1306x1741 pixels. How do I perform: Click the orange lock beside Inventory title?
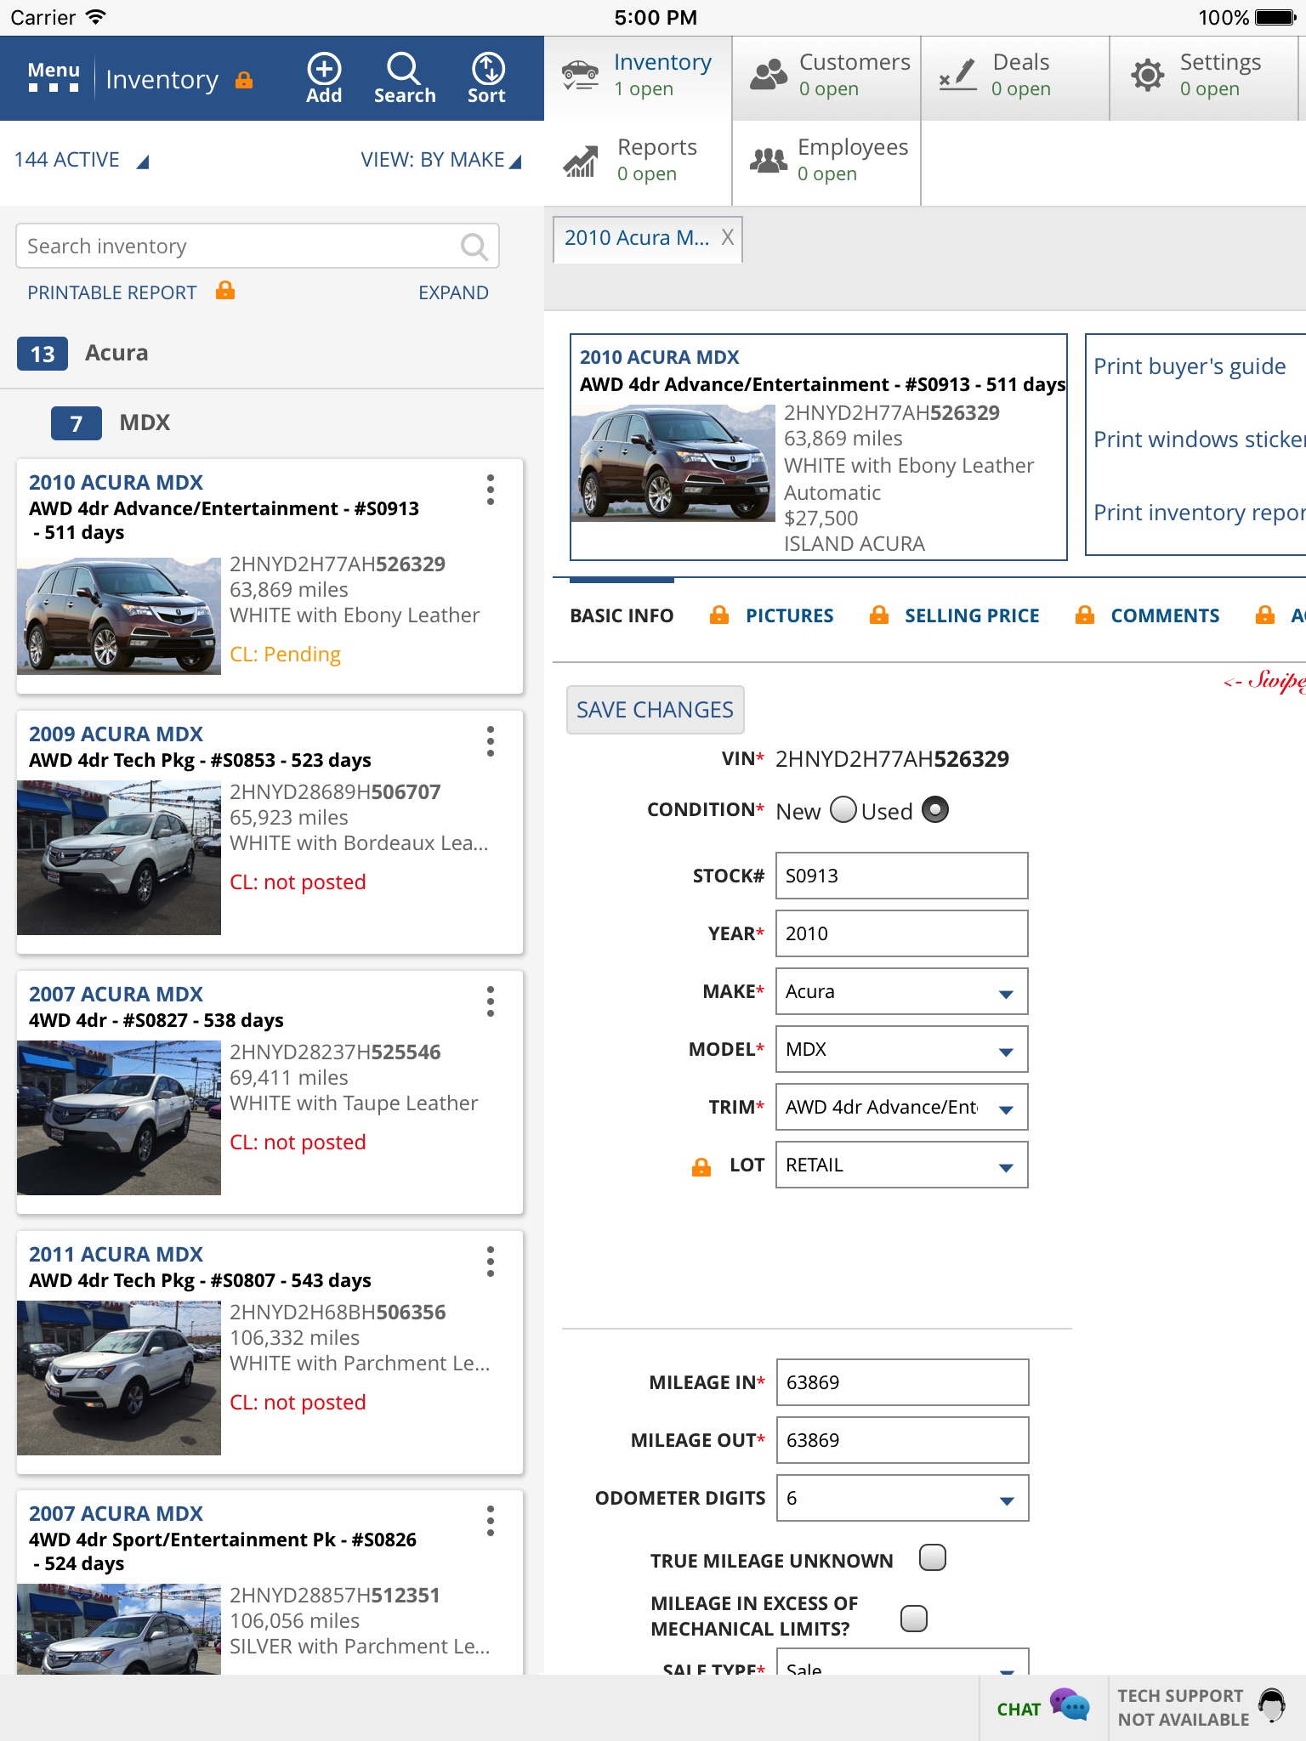(244, 80)
